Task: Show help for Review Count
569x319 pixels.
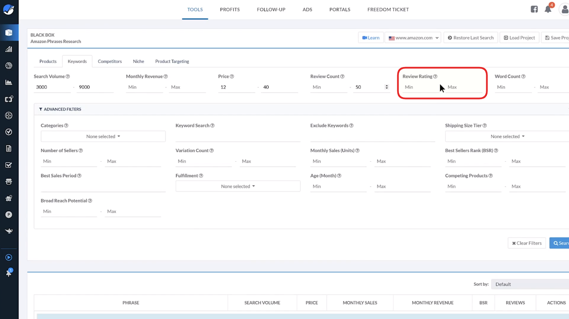Action: point(342,77)
